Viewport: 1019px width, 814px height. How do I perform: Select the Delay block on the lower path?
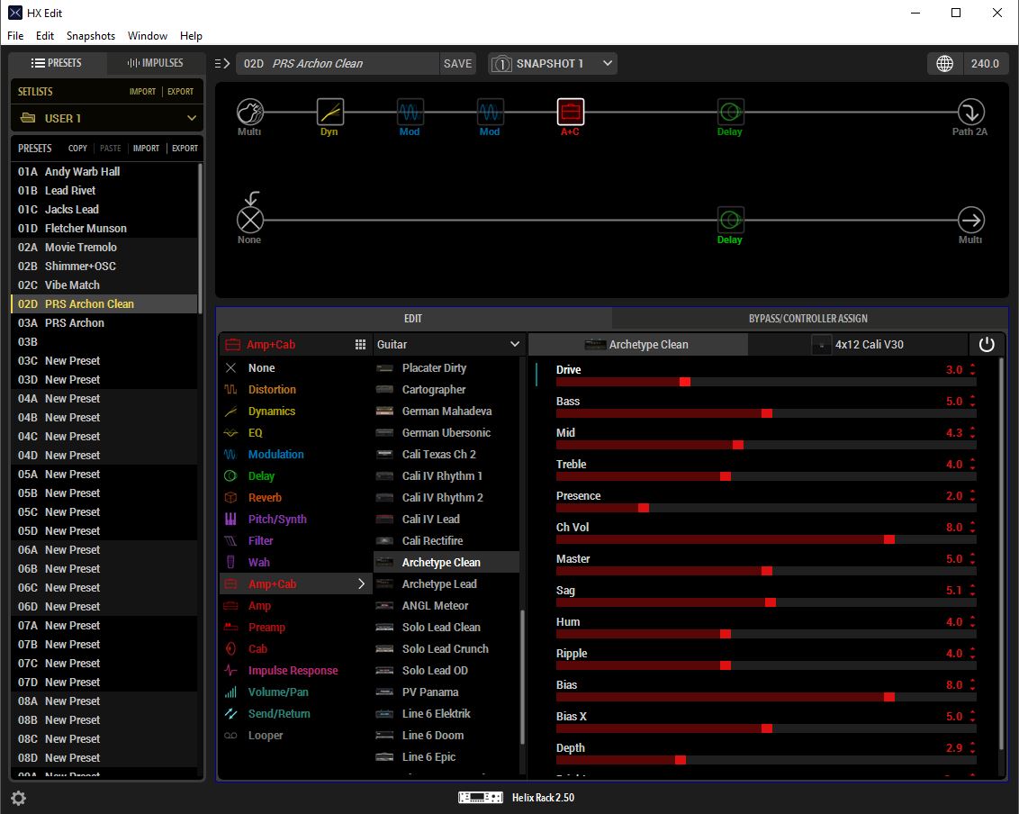click(x=730, y=220)
